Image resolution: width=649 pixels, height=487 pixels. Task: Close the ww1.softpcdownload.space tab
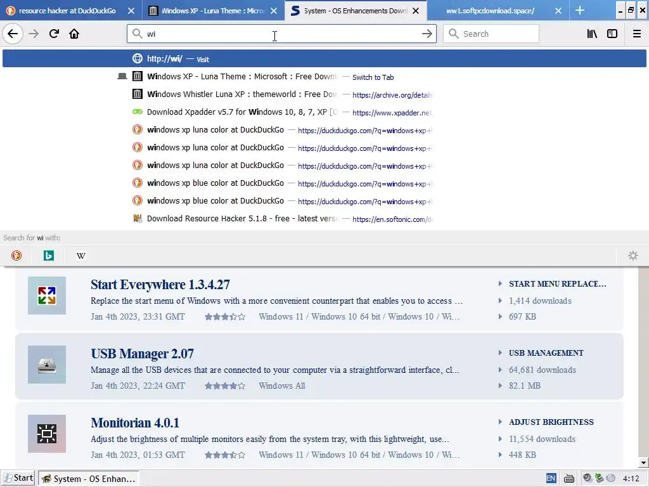pos(558,11)
